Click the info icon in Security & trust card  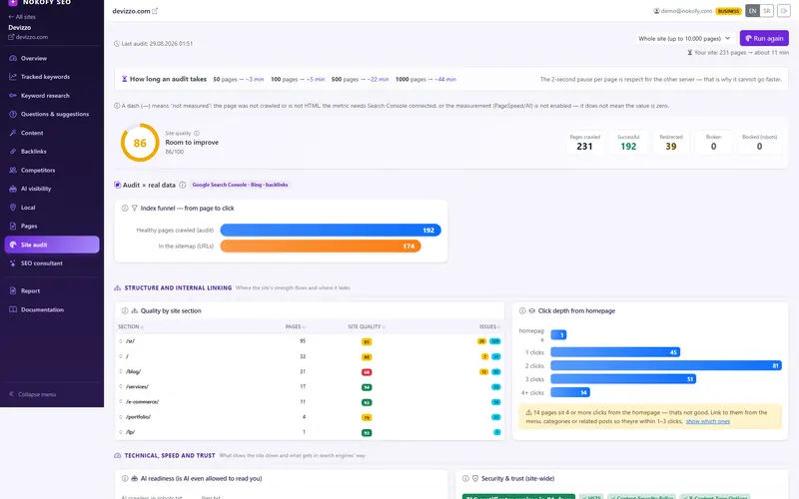pos(465,479)
